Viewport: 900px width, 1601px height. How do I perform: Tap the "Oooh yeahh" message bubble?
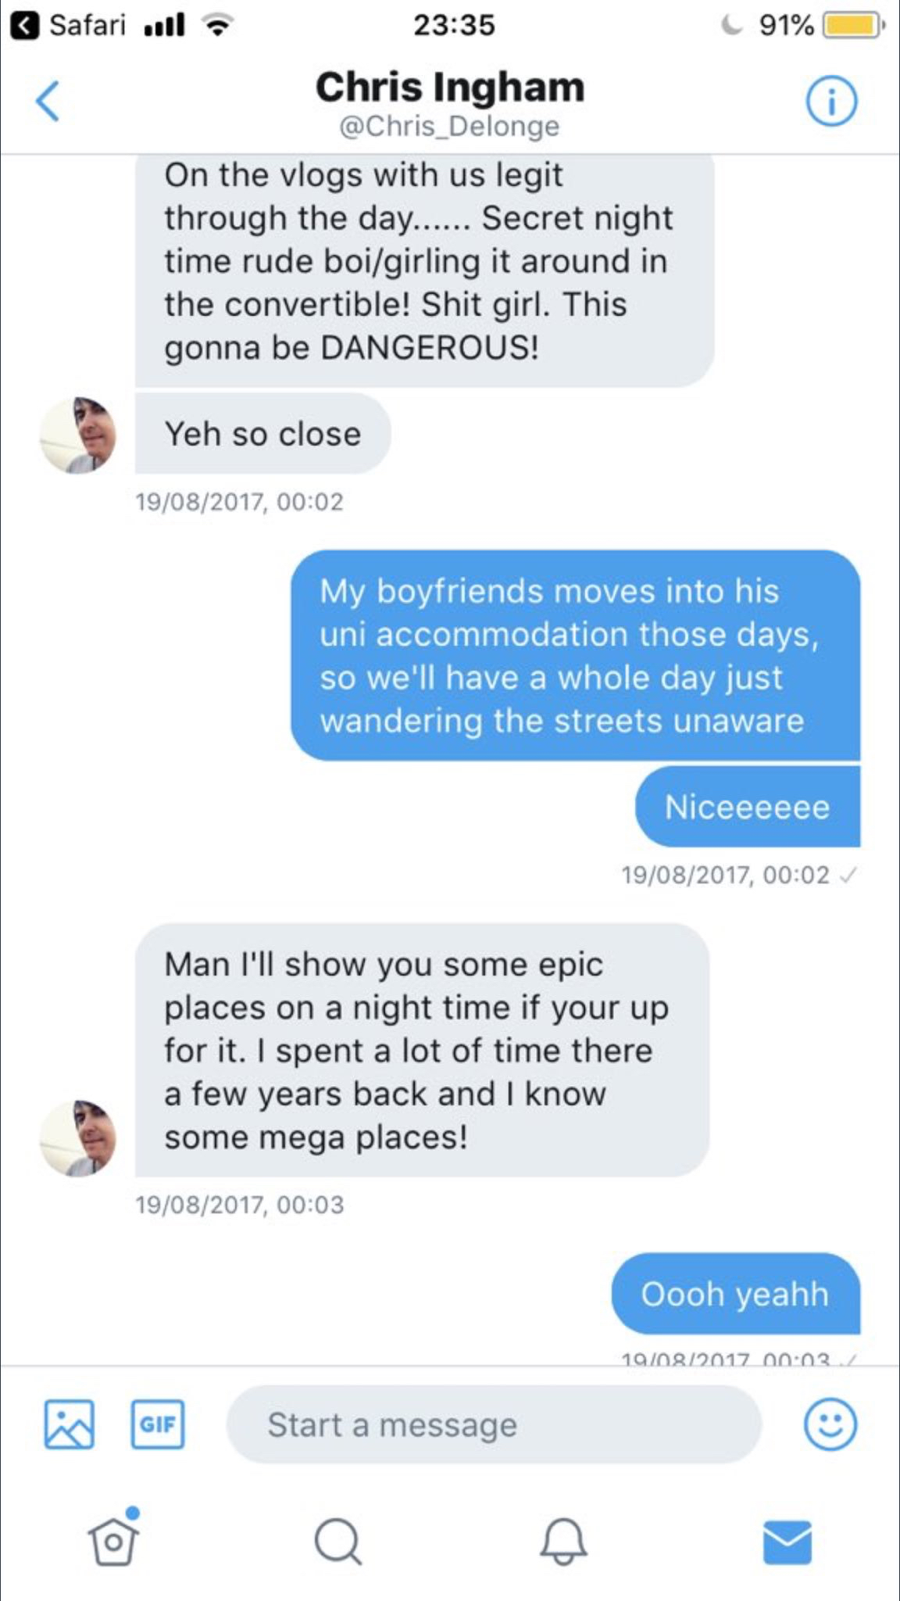734,1294
